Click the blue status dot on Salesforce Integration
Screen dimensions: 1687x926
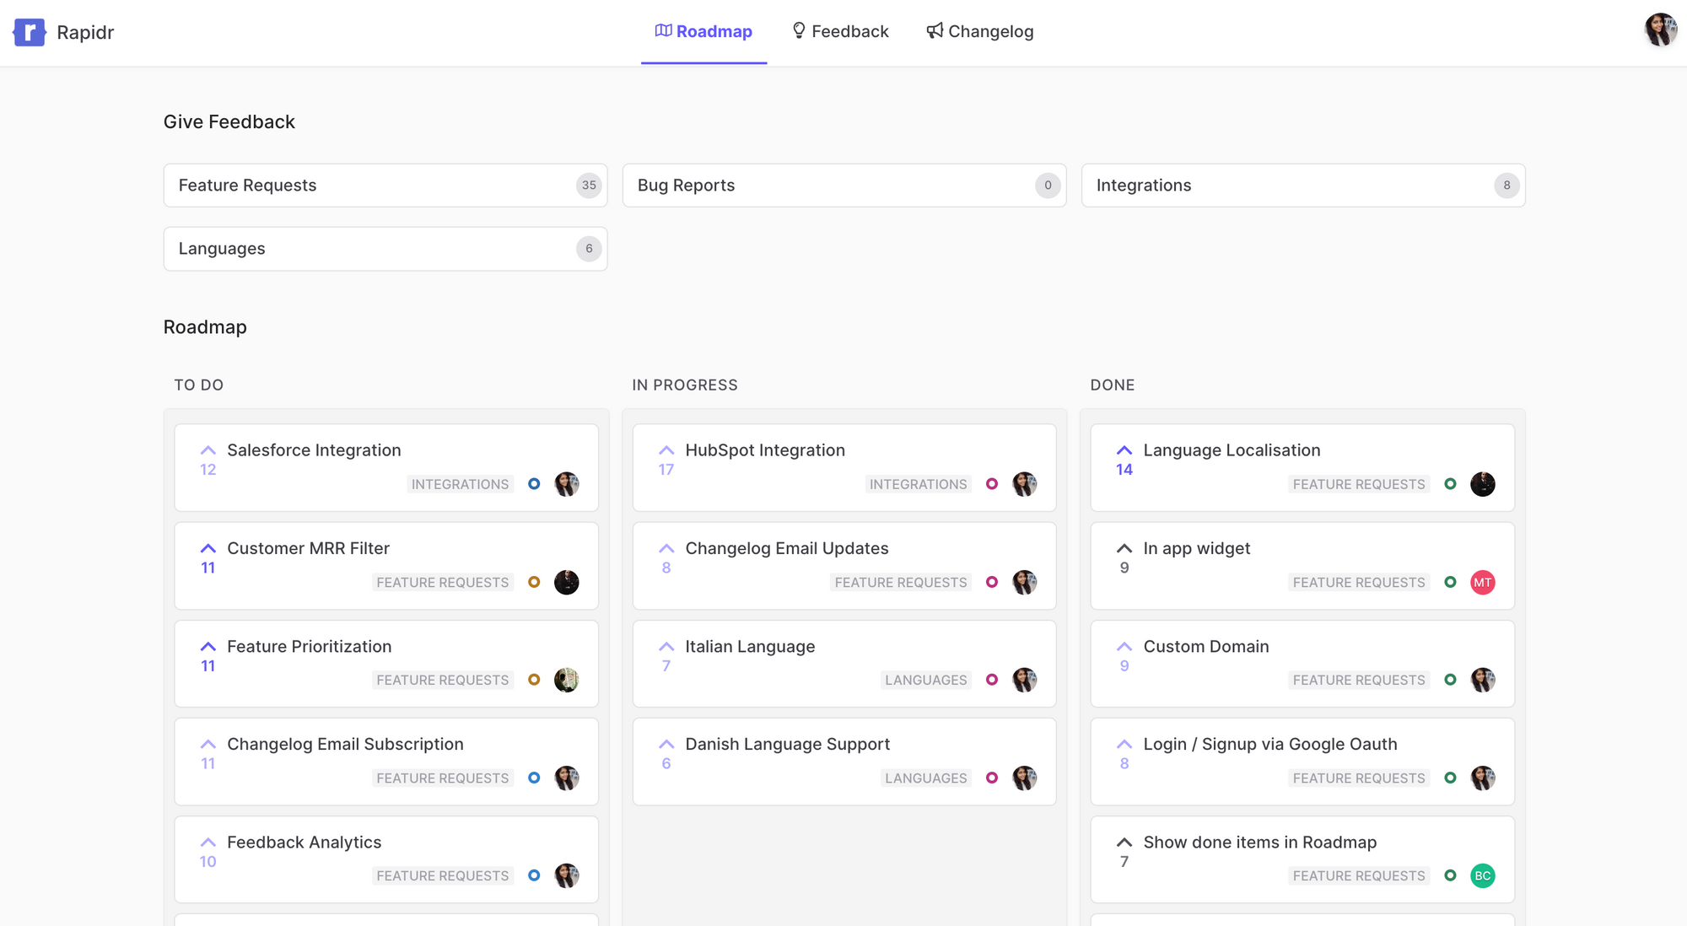tap(534, 484)
